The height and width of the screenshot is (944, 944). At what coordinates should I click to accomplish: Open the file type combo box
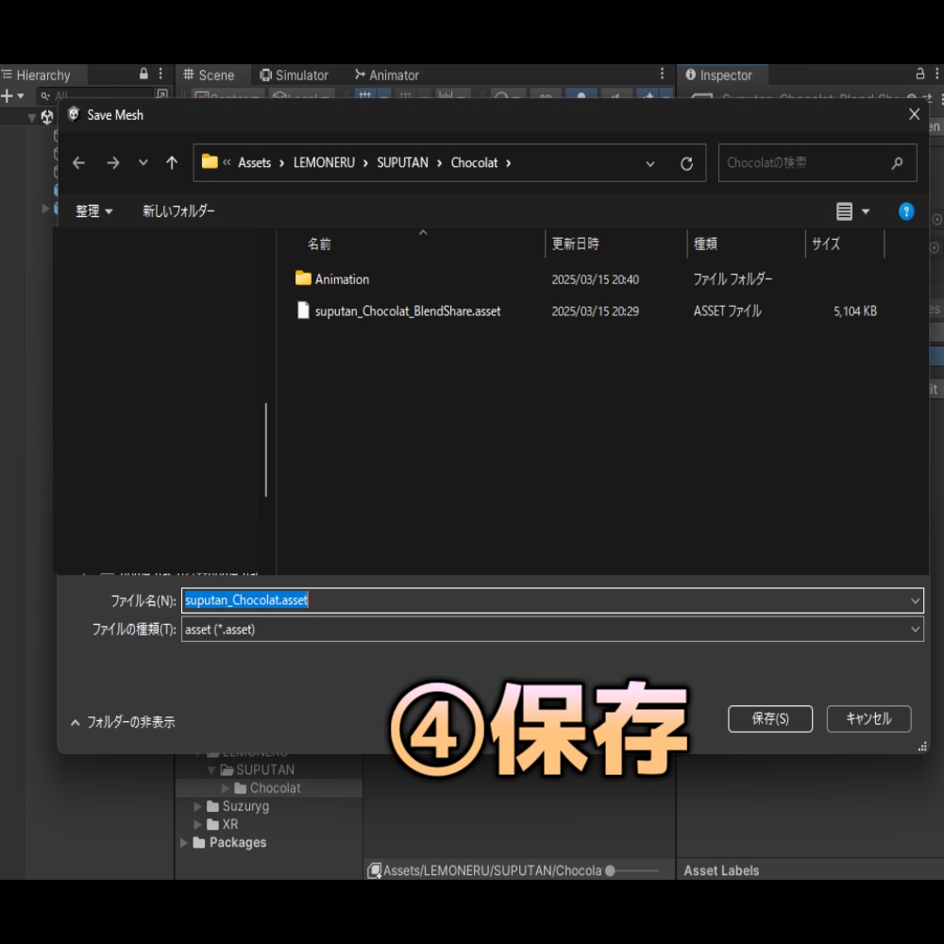coord(552,629)
